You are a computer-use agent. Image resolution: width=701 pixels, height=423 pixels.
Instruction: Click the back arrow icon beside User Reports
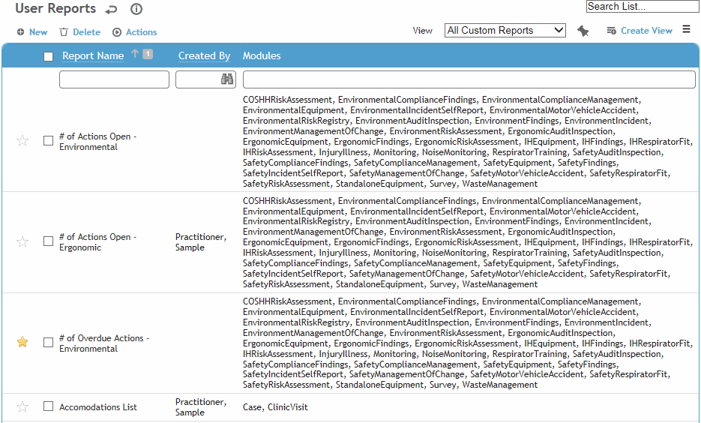point(111,10)
